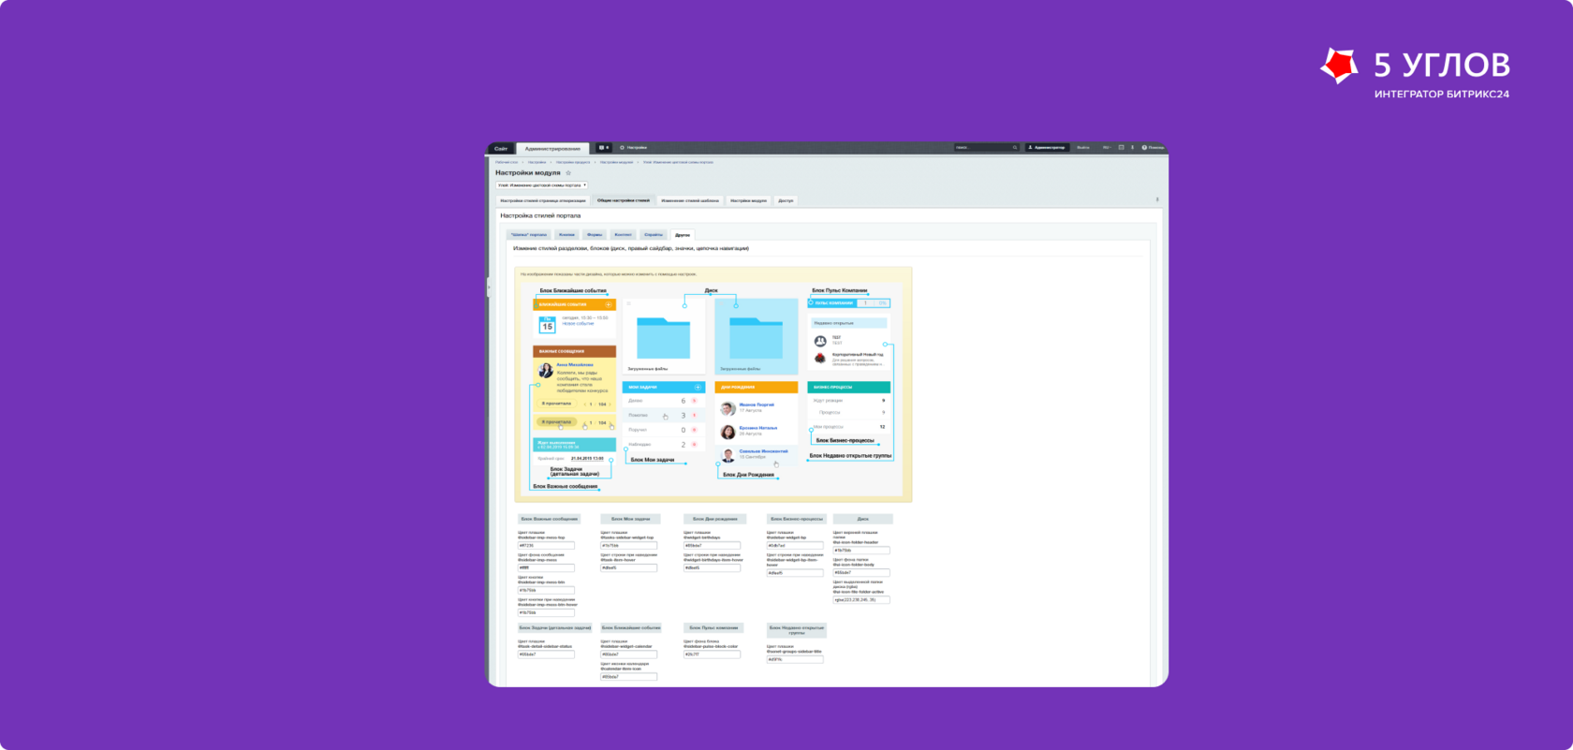The image size is (1573, 750).
Task: Click the @widget-birthdays-item-hover color field
Action: click(x=712, y=567)
